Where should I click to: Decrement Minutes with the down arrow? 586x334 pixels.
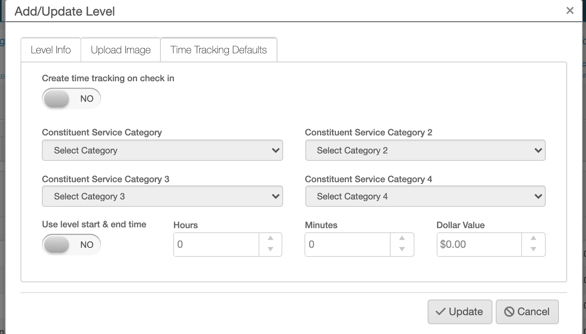402,249
